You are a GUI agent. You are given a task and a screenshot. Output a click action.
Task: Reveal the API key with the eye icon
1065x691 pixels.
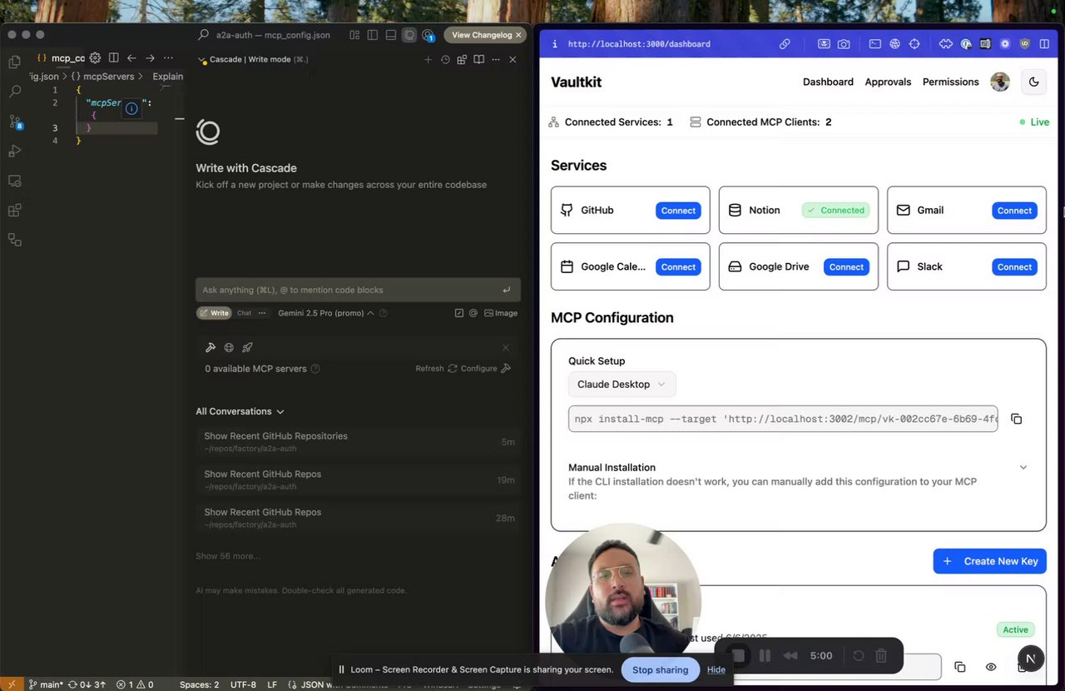tap(991, 667)
